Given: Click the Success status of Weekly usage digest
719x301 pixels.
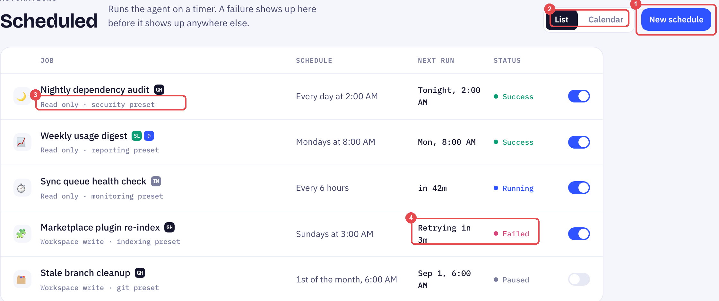Looking at the screenshot, I should tap(514, 142).
